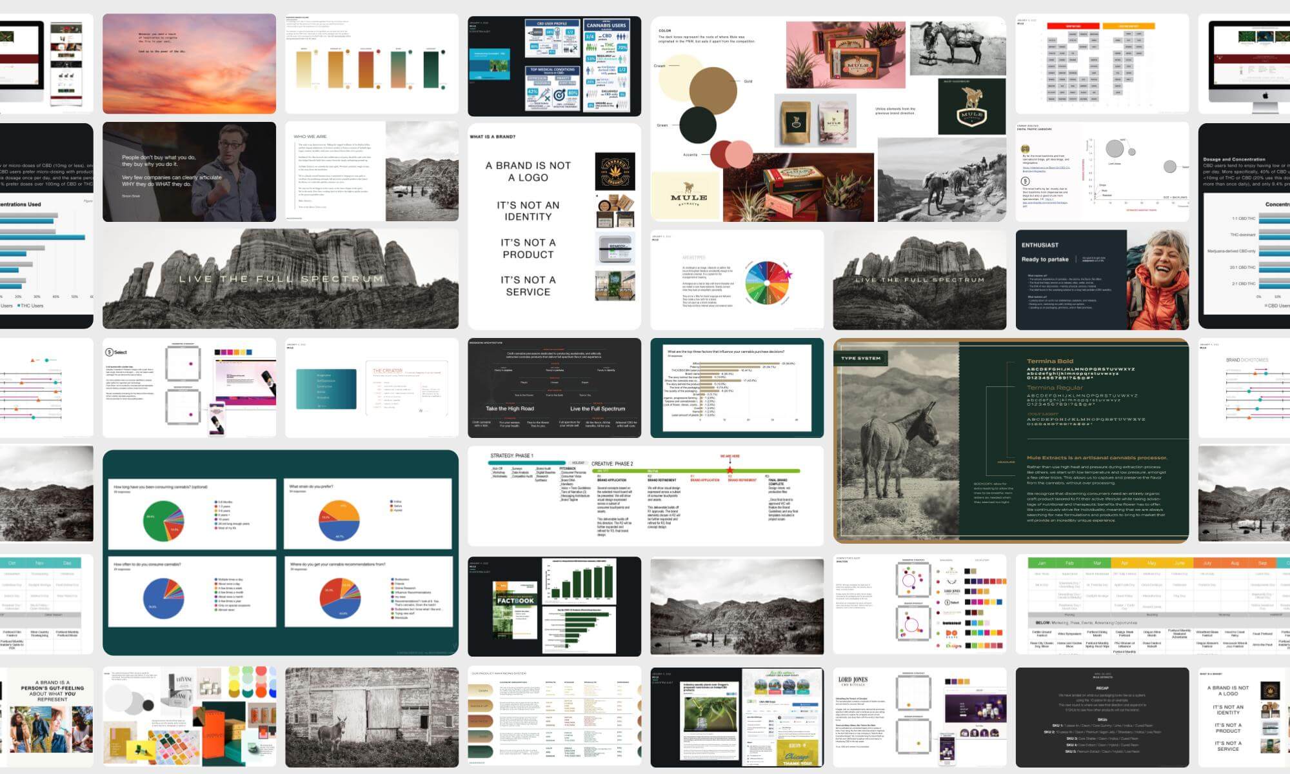The width and height of the screenshot is (1290, 774).
Task: Open the purchase factors bar chart slide
Action: (x=737, y=387)
